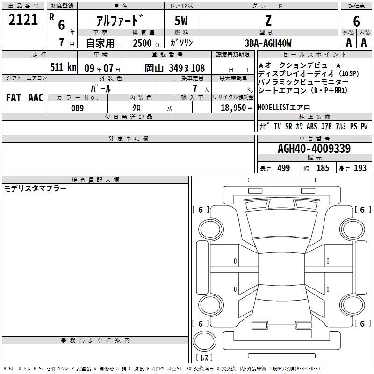374x374 pixels.
Task: Click ★オークションデビュー★ line
Action: point(300,65)
